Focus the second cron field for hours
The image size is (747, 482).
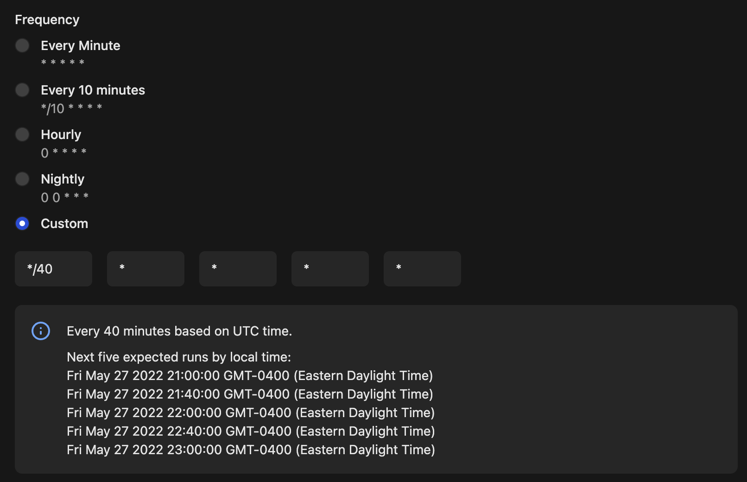click(x=146, y=269)
